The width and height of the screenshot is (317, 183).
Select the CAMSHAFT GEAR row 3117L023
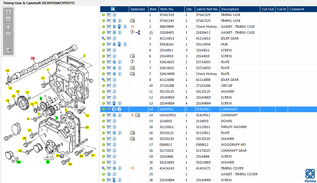234,151
